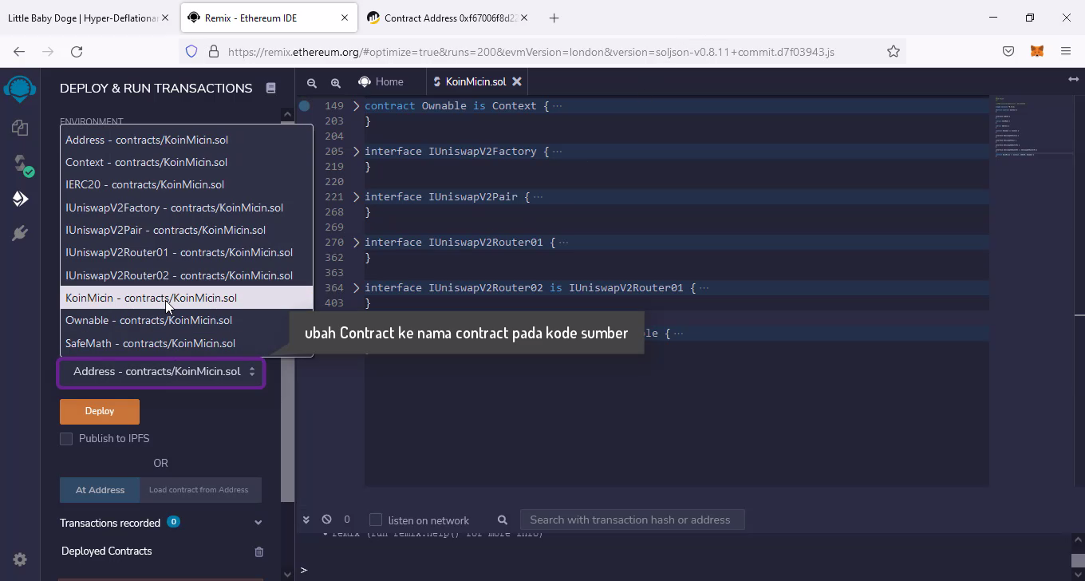Viewport: 1085px width, 581px height.
Task: Switch to the Contract Address browser tab
Action: click(x=451, y=18)
